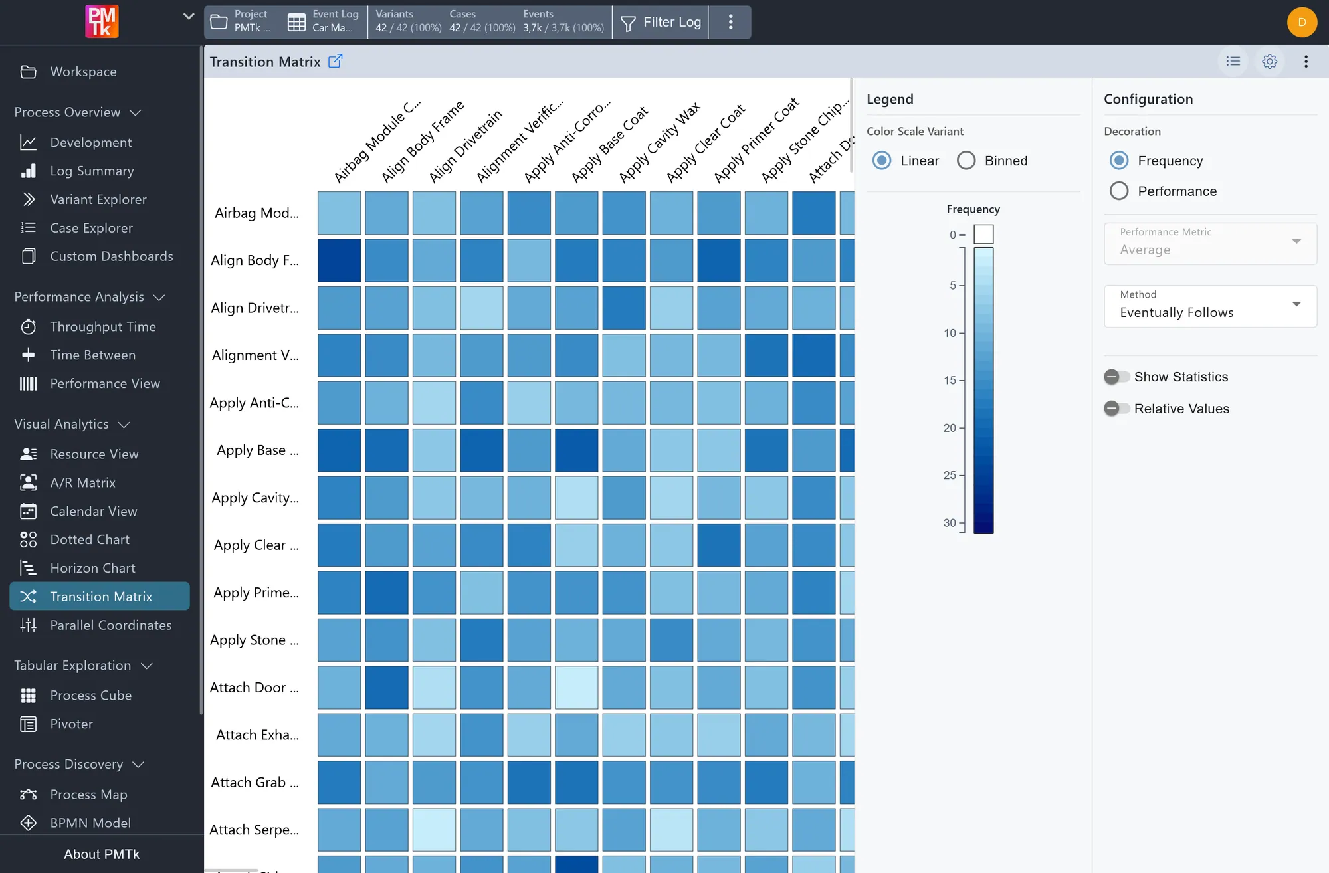Open the A/R Matrix view
This screenshot has width=1329, height=873.
(83, 482)
